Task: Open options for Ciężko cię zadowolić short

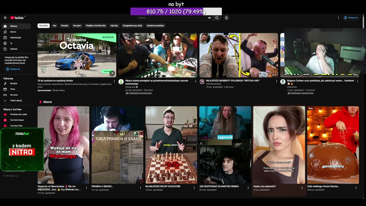Action: tap(302, 188)
